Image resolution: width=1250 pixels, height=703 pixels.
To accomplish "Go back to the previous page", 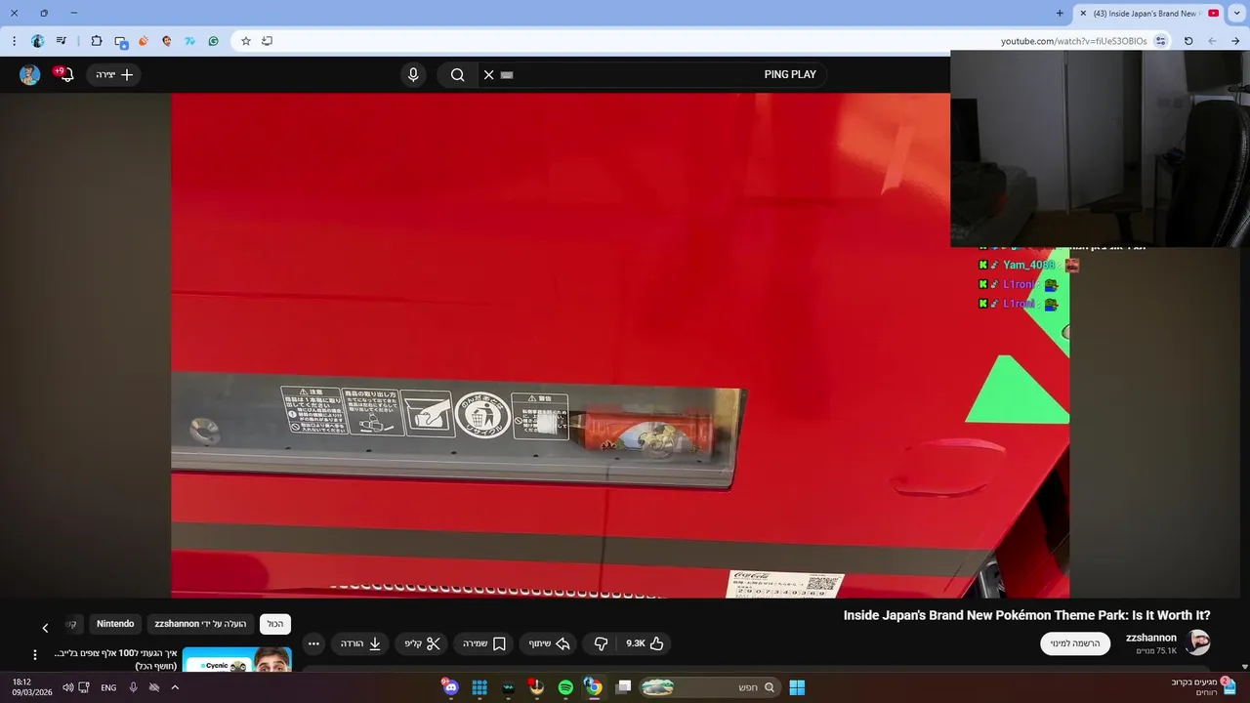I will pos(1236,41).
